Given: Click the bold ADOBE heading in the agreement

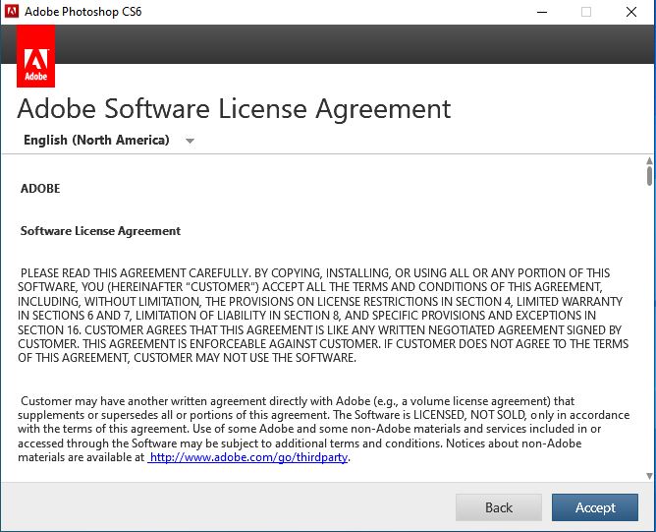Looking at the screenshot, I should coord(40,188).
